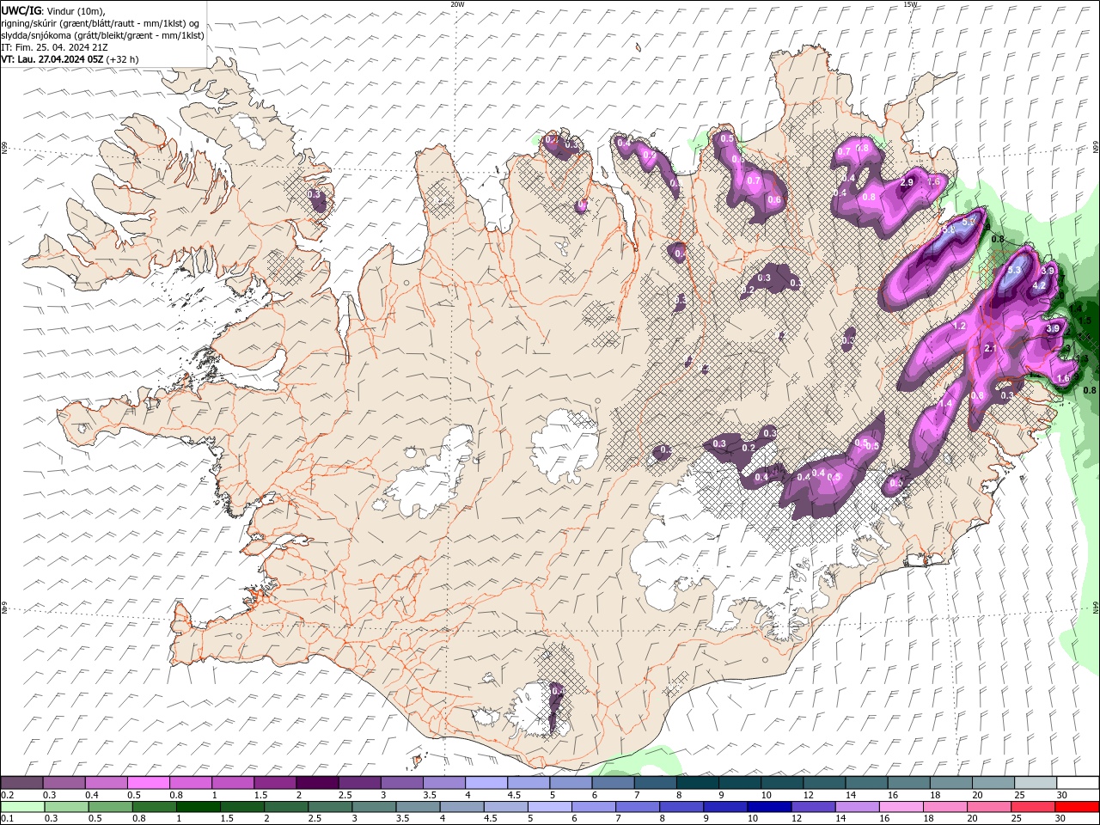Click the 'IT: Fim. 25. 04. 2024 21Z' line
This screenshot has width=1100, height=825.
point(54,47)
